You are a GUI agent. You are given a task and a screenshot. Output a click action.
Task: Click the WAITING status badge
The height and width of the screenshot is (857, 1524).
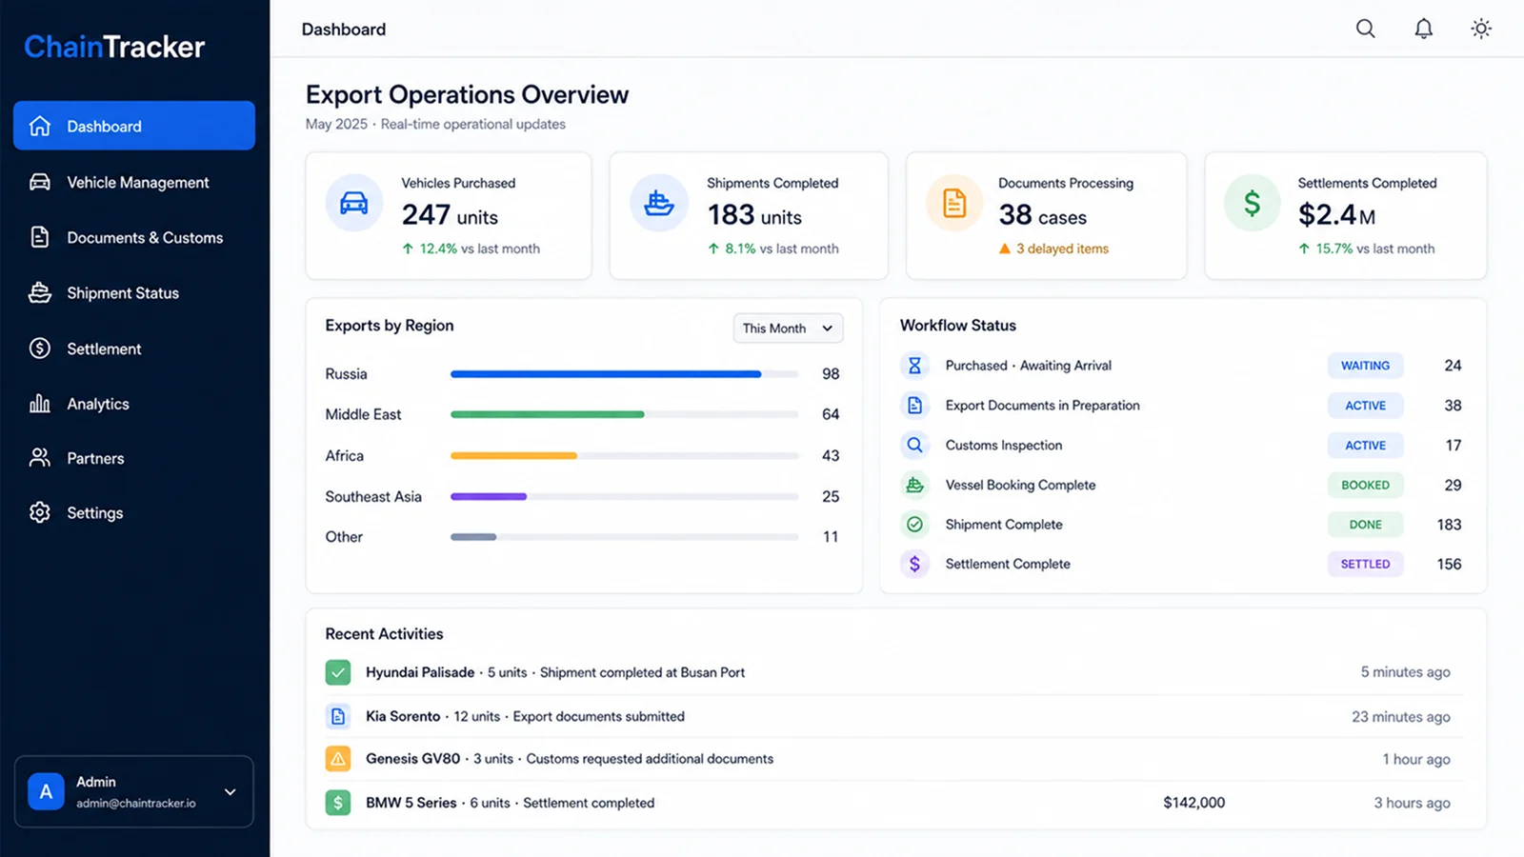1365,366
